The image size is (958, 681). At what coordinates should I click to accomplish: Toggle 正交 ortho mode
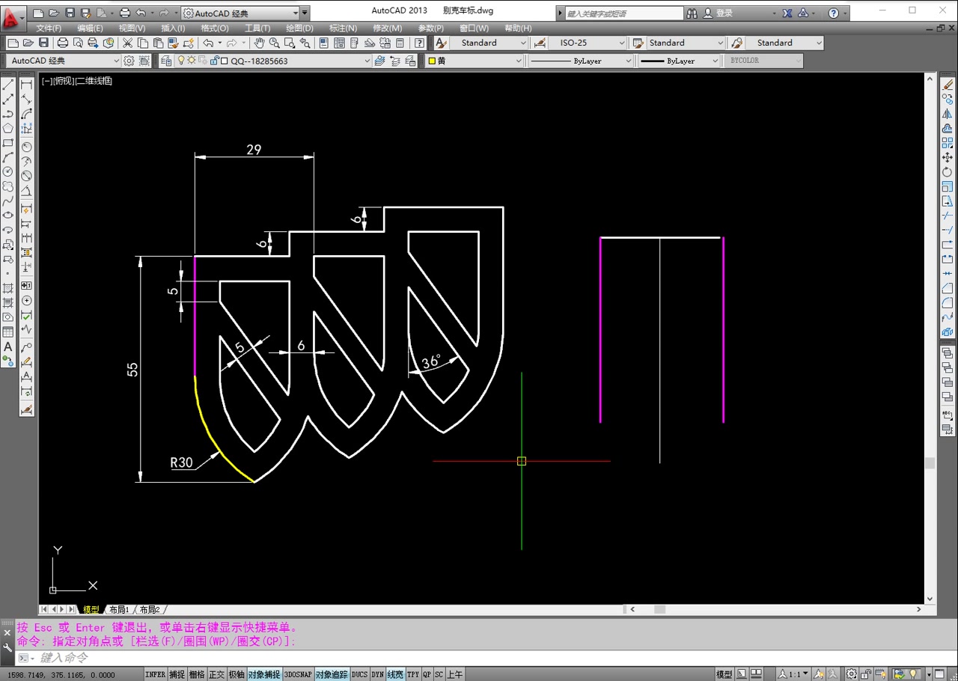point(216,674)
